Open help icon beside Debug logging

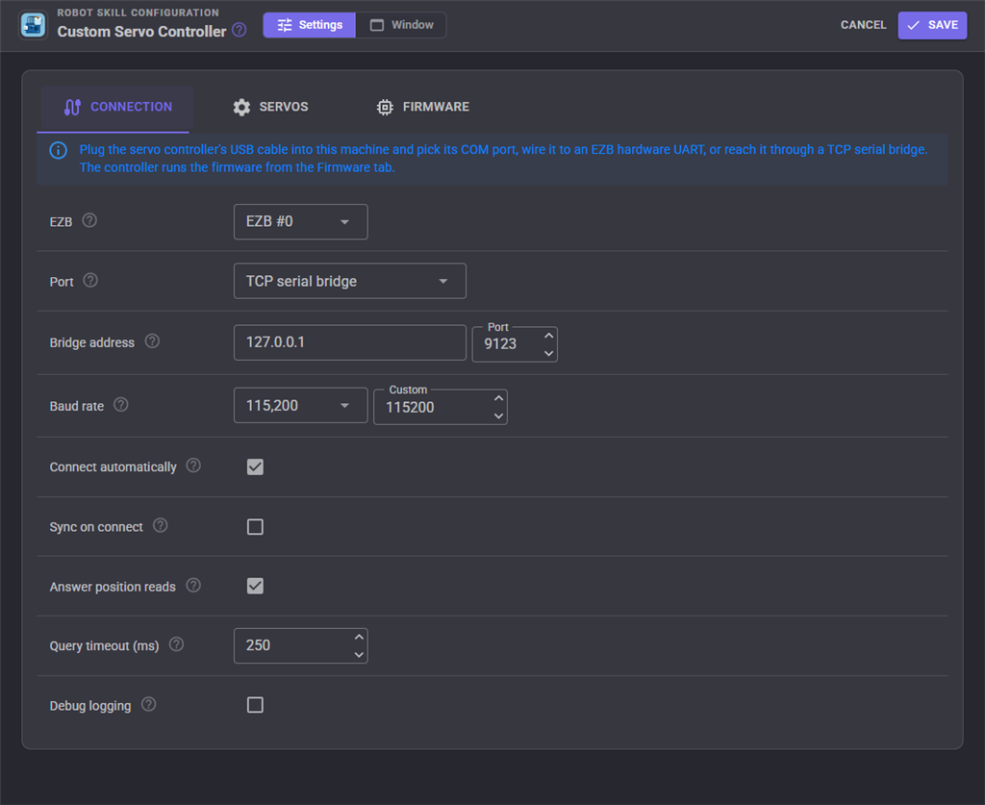[x=148, y=705]
